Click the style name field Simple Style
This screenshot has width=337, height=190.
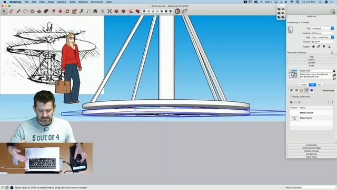coord(315,71)
